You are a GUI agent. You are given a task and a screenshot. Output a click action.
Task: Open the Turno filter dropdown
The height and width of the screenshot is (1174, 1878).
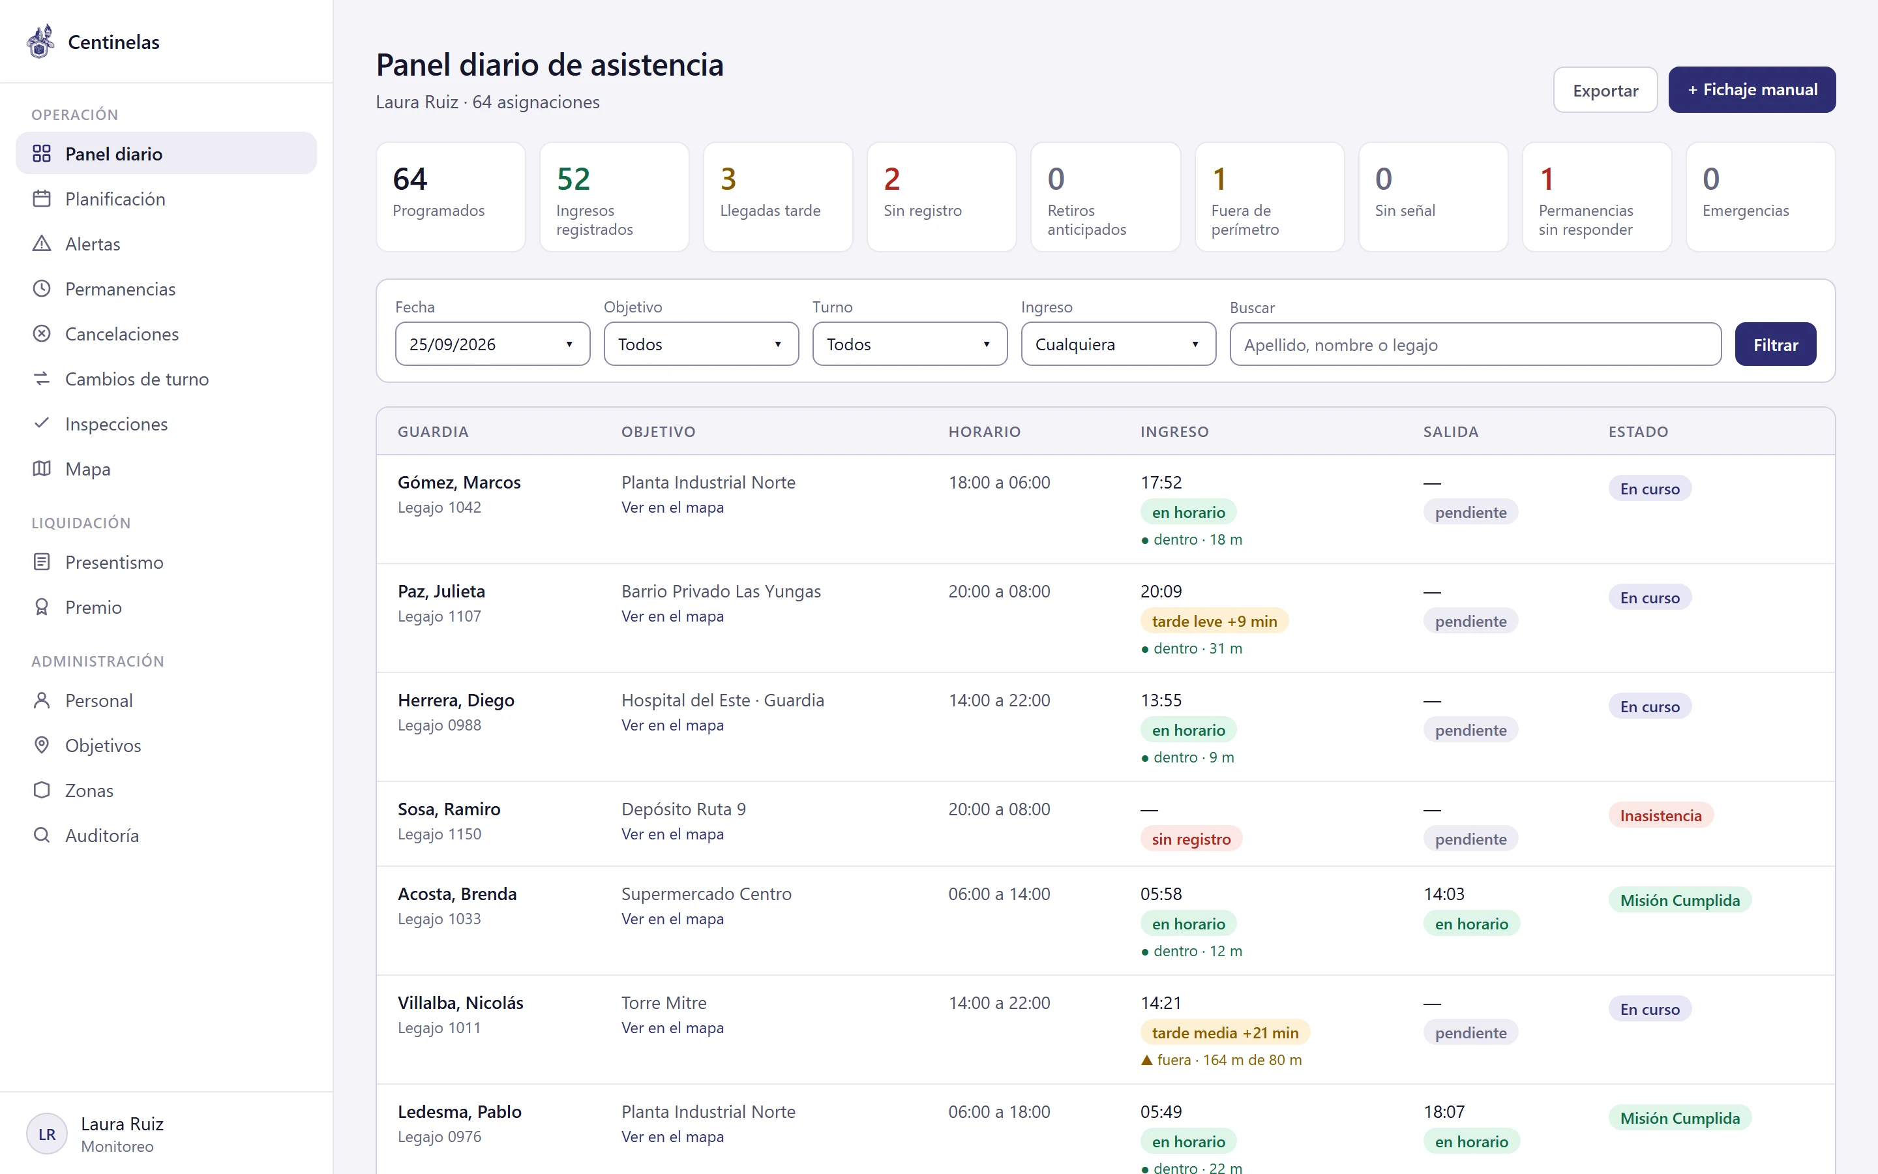(x=910, y=344)
